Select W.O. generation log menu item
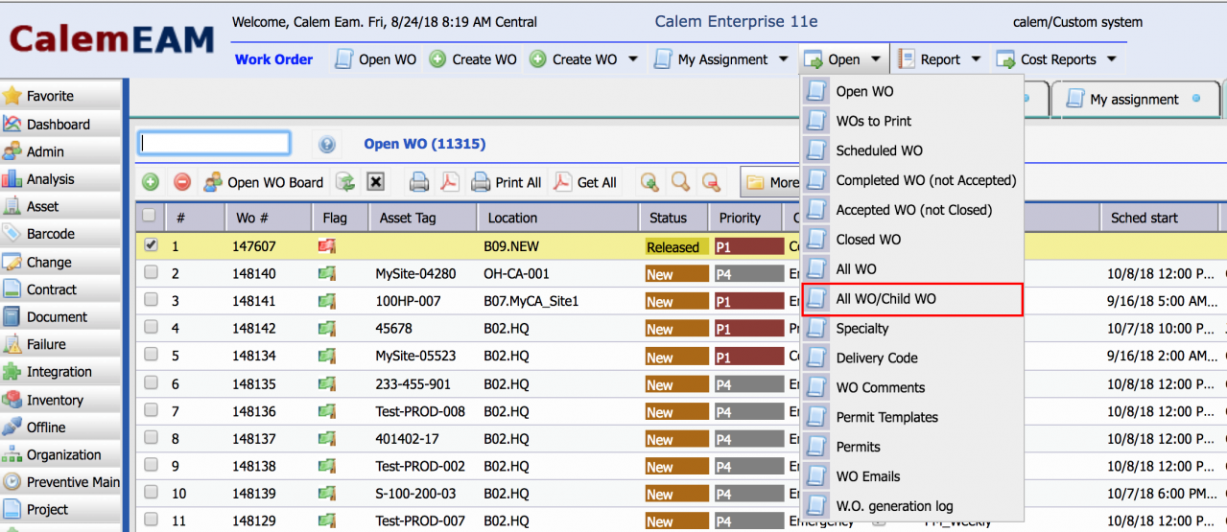1227x532 pixels. pos(912,506)
